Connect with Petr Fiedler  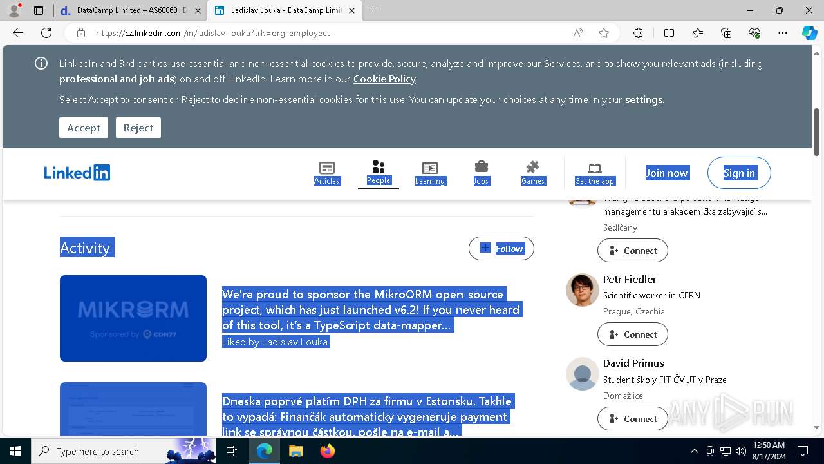(x=633, y=334)
